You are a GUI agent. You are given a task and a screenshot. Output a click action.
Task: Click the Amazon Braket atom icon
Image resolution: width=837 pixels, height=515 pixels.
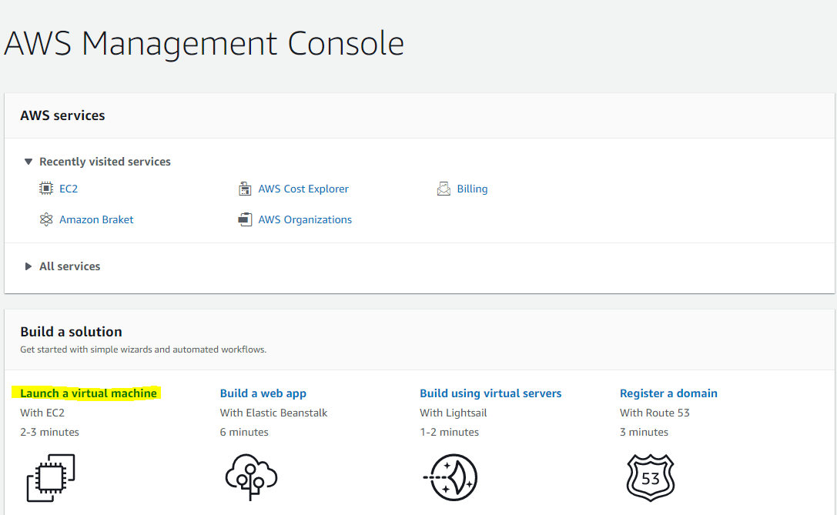pos(46,219)
